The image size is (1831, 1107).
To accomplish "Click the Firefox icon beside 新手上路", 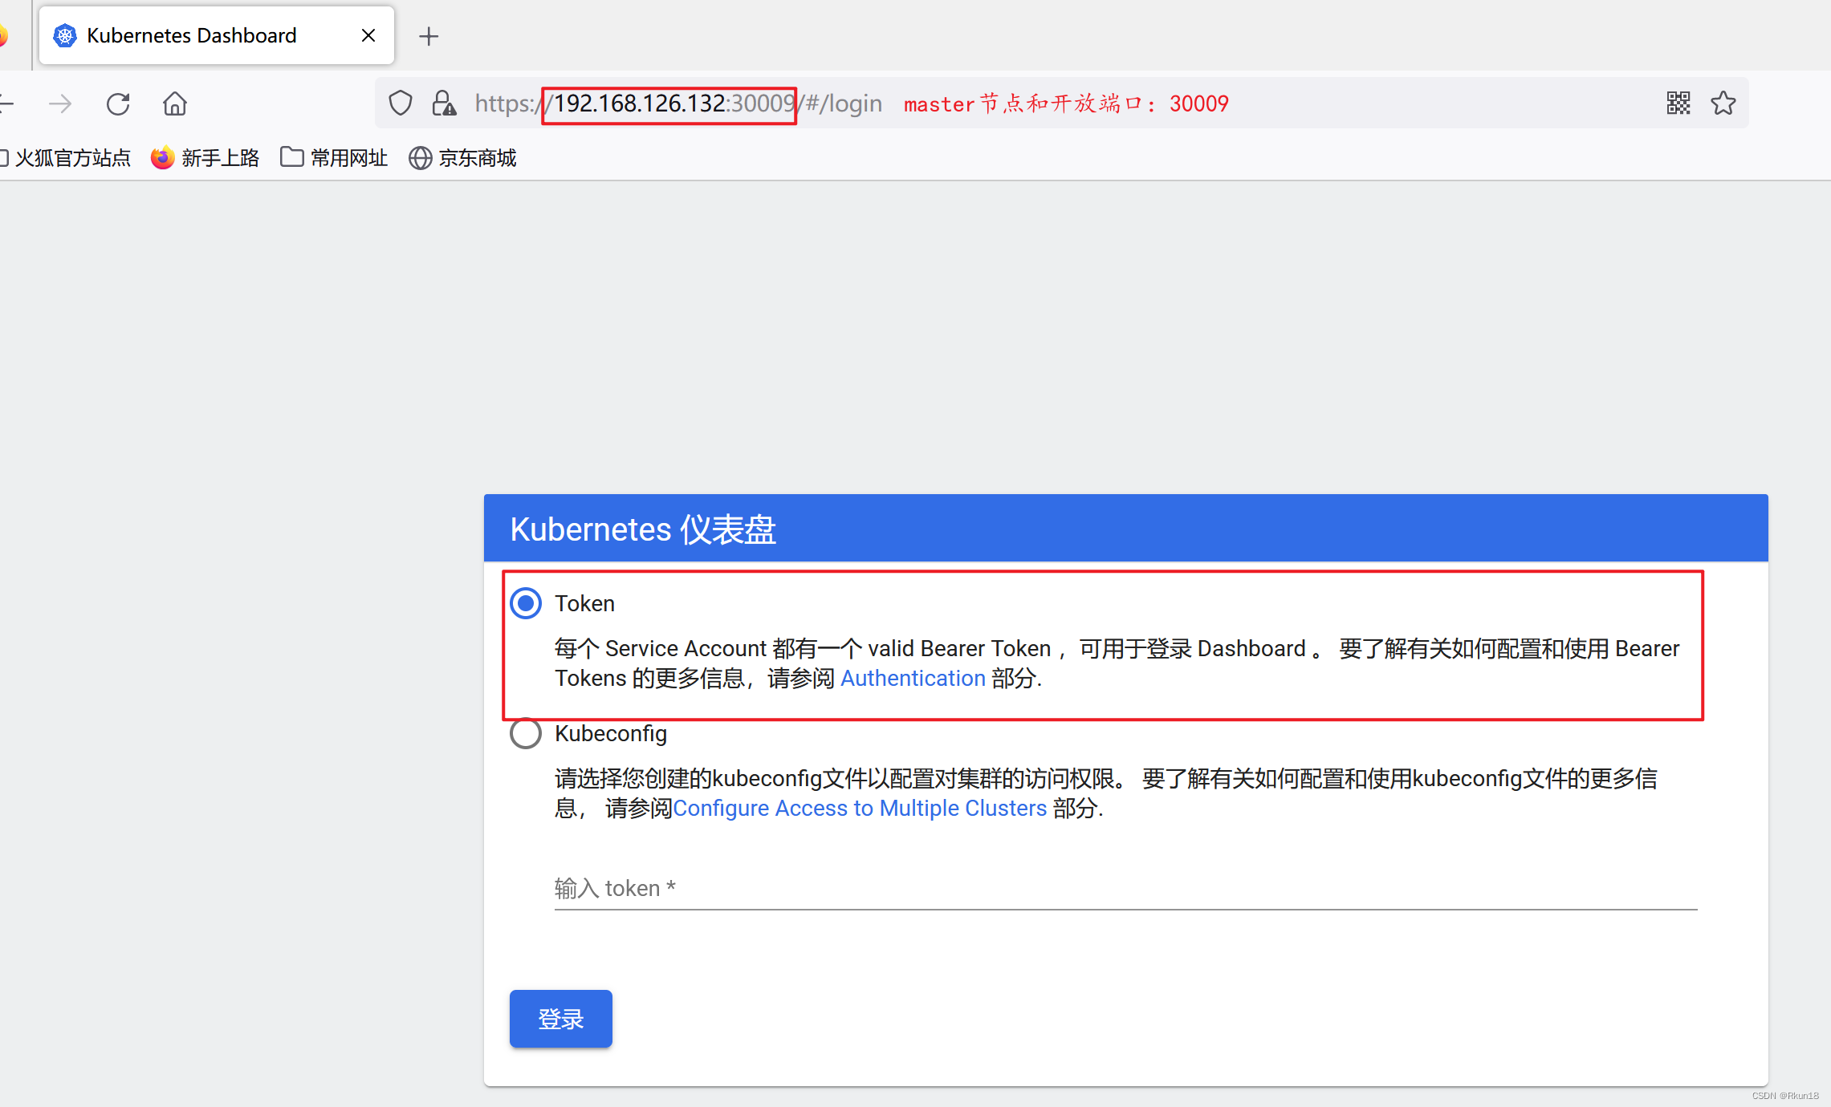I will 162,158.
